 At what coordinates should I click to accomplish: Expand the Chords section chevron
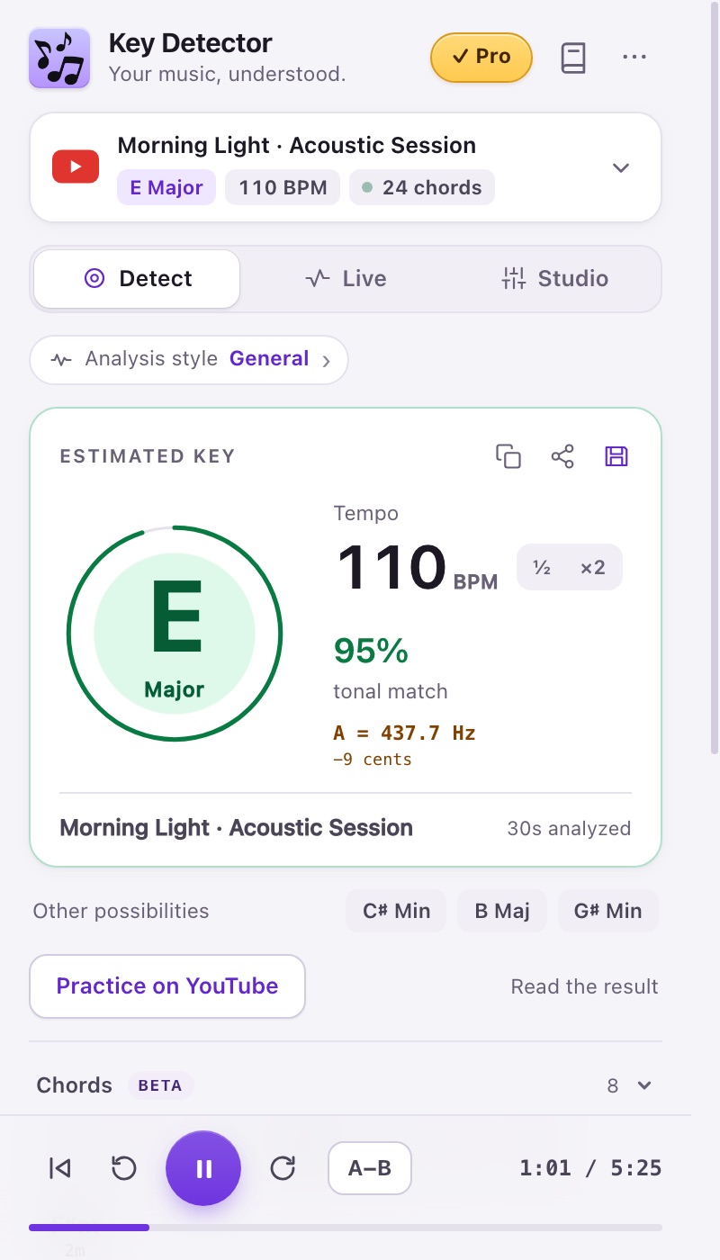pyautogui.click(x=644, y=1085)
